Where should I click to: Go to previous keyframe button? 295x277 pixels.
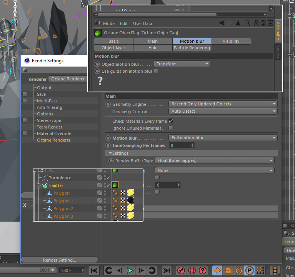[109, 270]
